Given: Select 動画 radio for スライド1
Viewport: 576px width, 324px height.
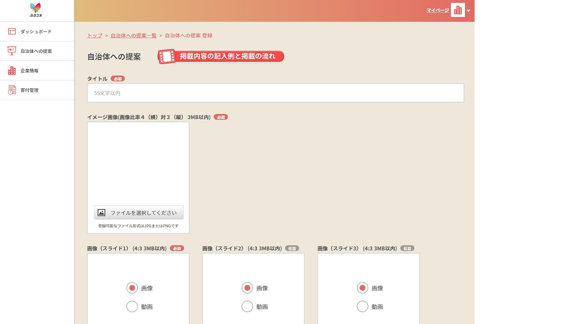Looking at the screenshot, I should point(132,307).
